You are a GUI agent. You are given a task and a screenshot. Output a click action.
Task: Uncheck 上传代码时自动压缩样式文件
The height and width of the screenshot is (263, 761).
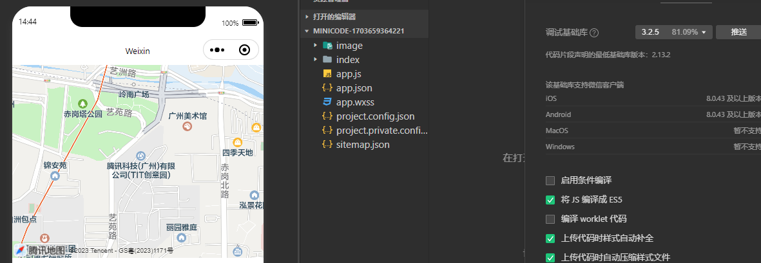[550, 258]
